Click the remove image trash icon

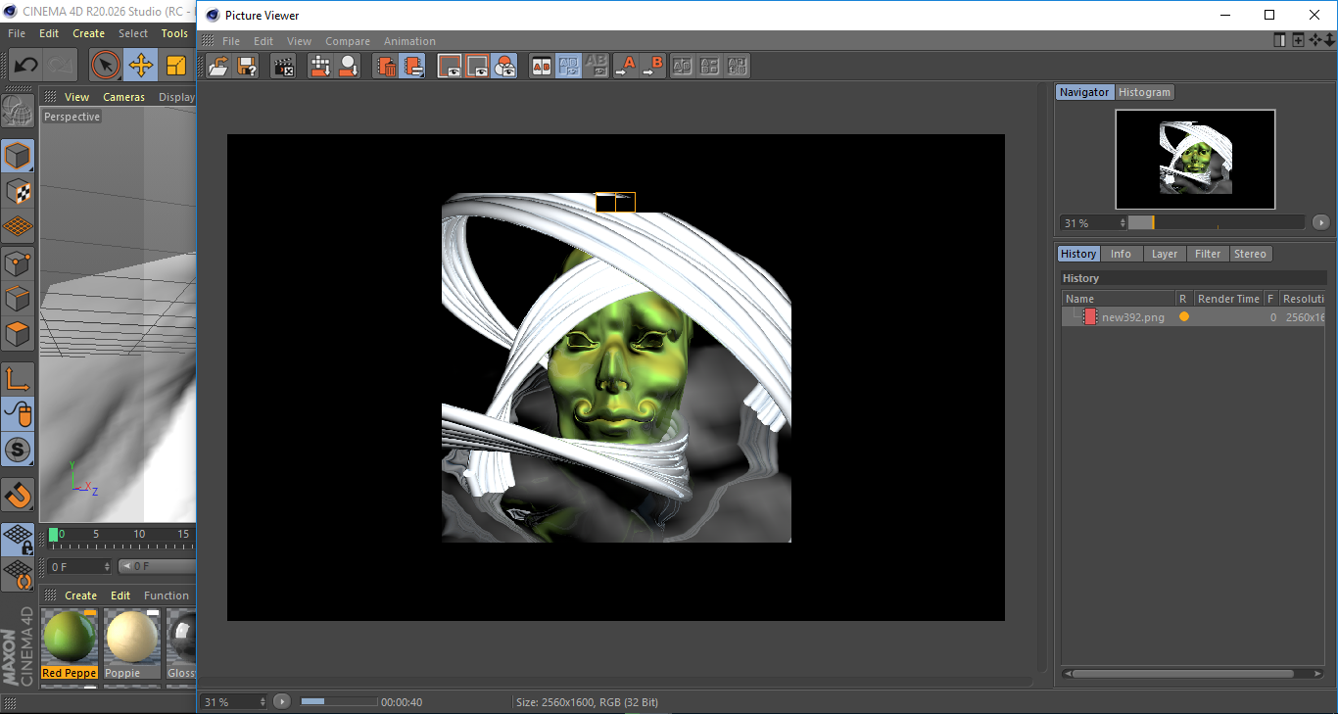click(x=386, y=67)
